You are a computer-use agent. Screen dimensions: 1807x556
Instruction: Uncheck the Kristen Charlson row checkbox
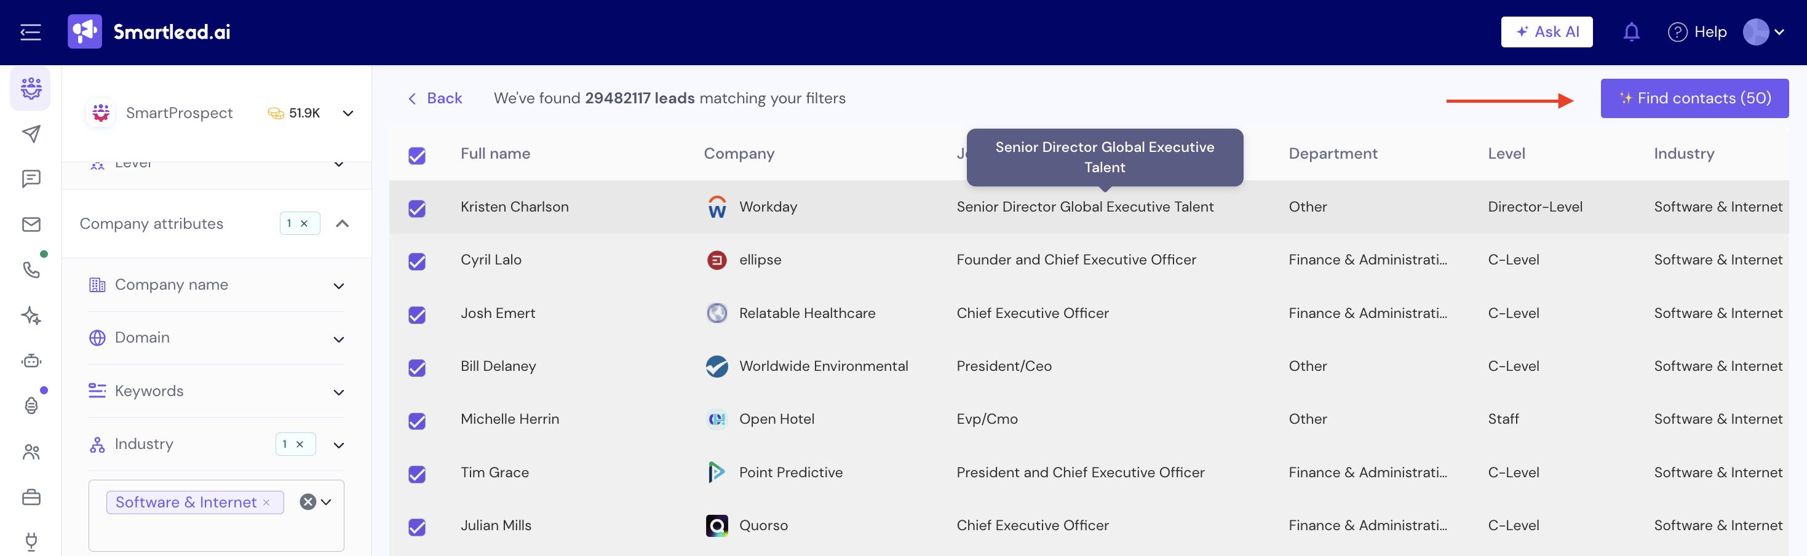[416, 209]
